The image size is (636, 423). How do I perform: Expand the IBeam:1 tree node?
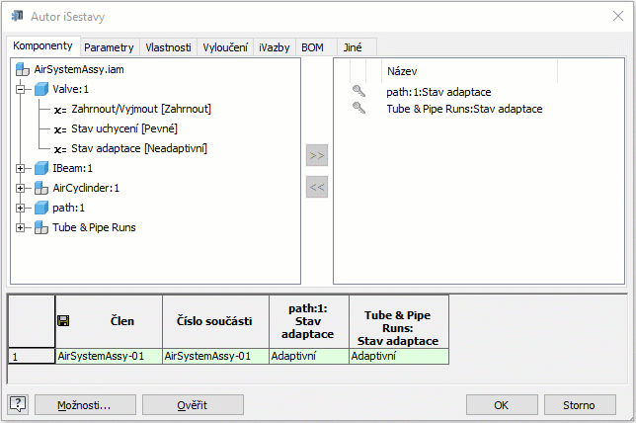coord(21,168)
